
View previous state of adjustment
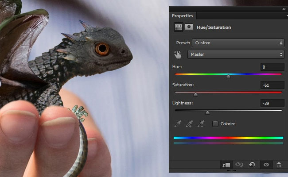click(239, 165)
